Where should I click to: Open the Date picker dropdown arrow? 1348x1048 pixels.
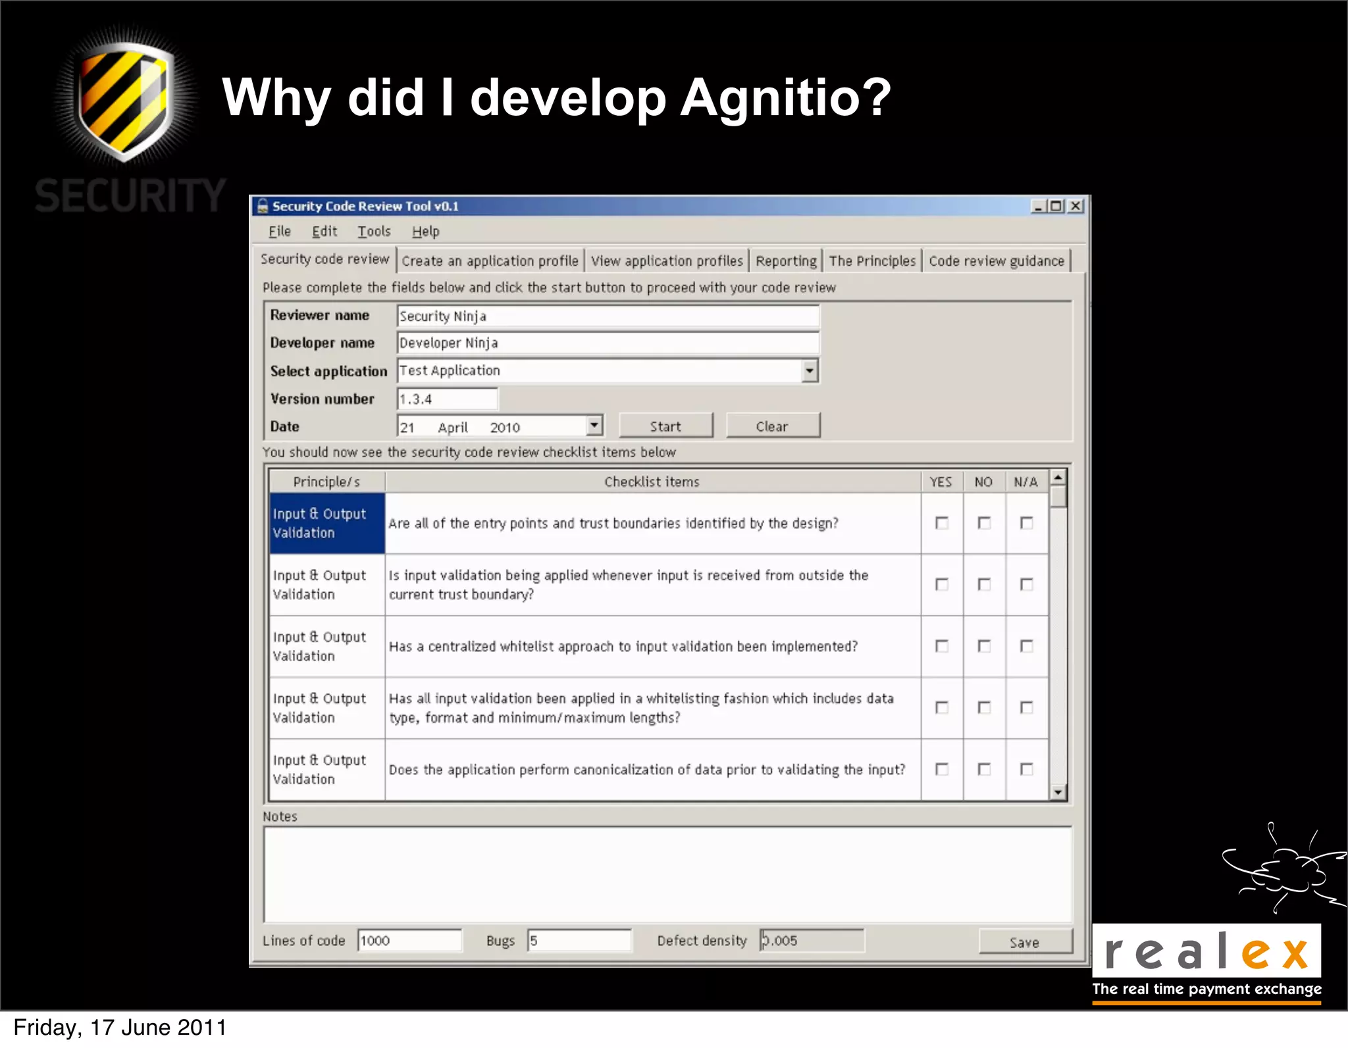click(594, 426)
